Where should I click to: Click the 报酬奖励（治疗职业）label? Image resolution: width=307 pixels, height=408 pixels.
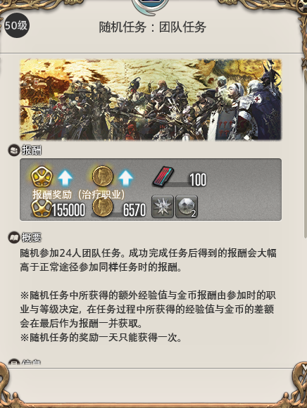pyautogui.click(x=78, y=194)
